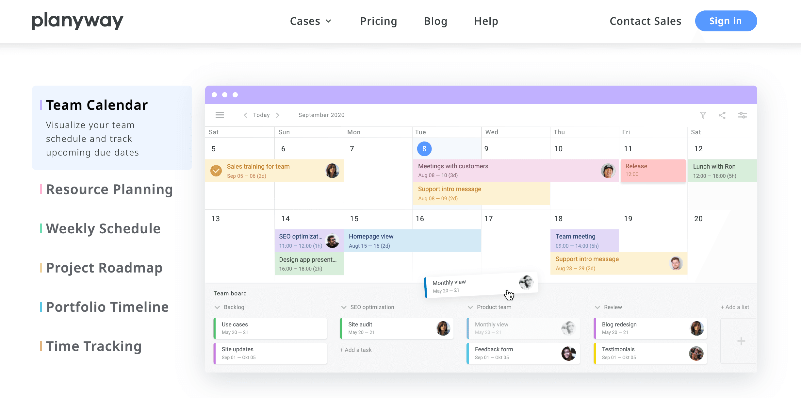Viewport: 801px width, 398px height.
Task: Click the plus icon to add new list
Action: (x=741, y=341)
